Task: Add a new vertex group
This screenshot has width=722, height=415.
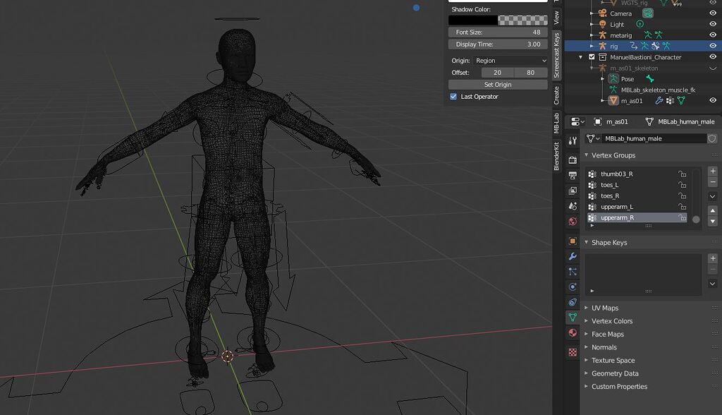Action: pyautogui.click(x=712, y=171)
